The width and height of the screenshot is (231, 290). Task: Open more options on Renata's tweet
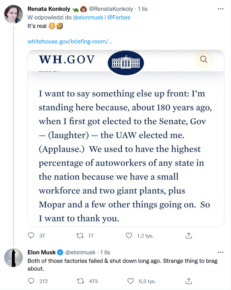point(220,9)
